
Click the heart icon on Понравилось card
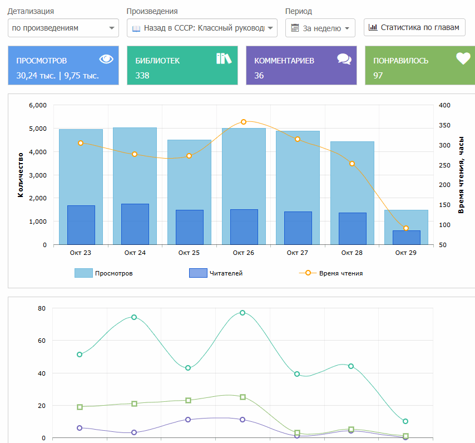pyautogui.click(x=463, y=59)
